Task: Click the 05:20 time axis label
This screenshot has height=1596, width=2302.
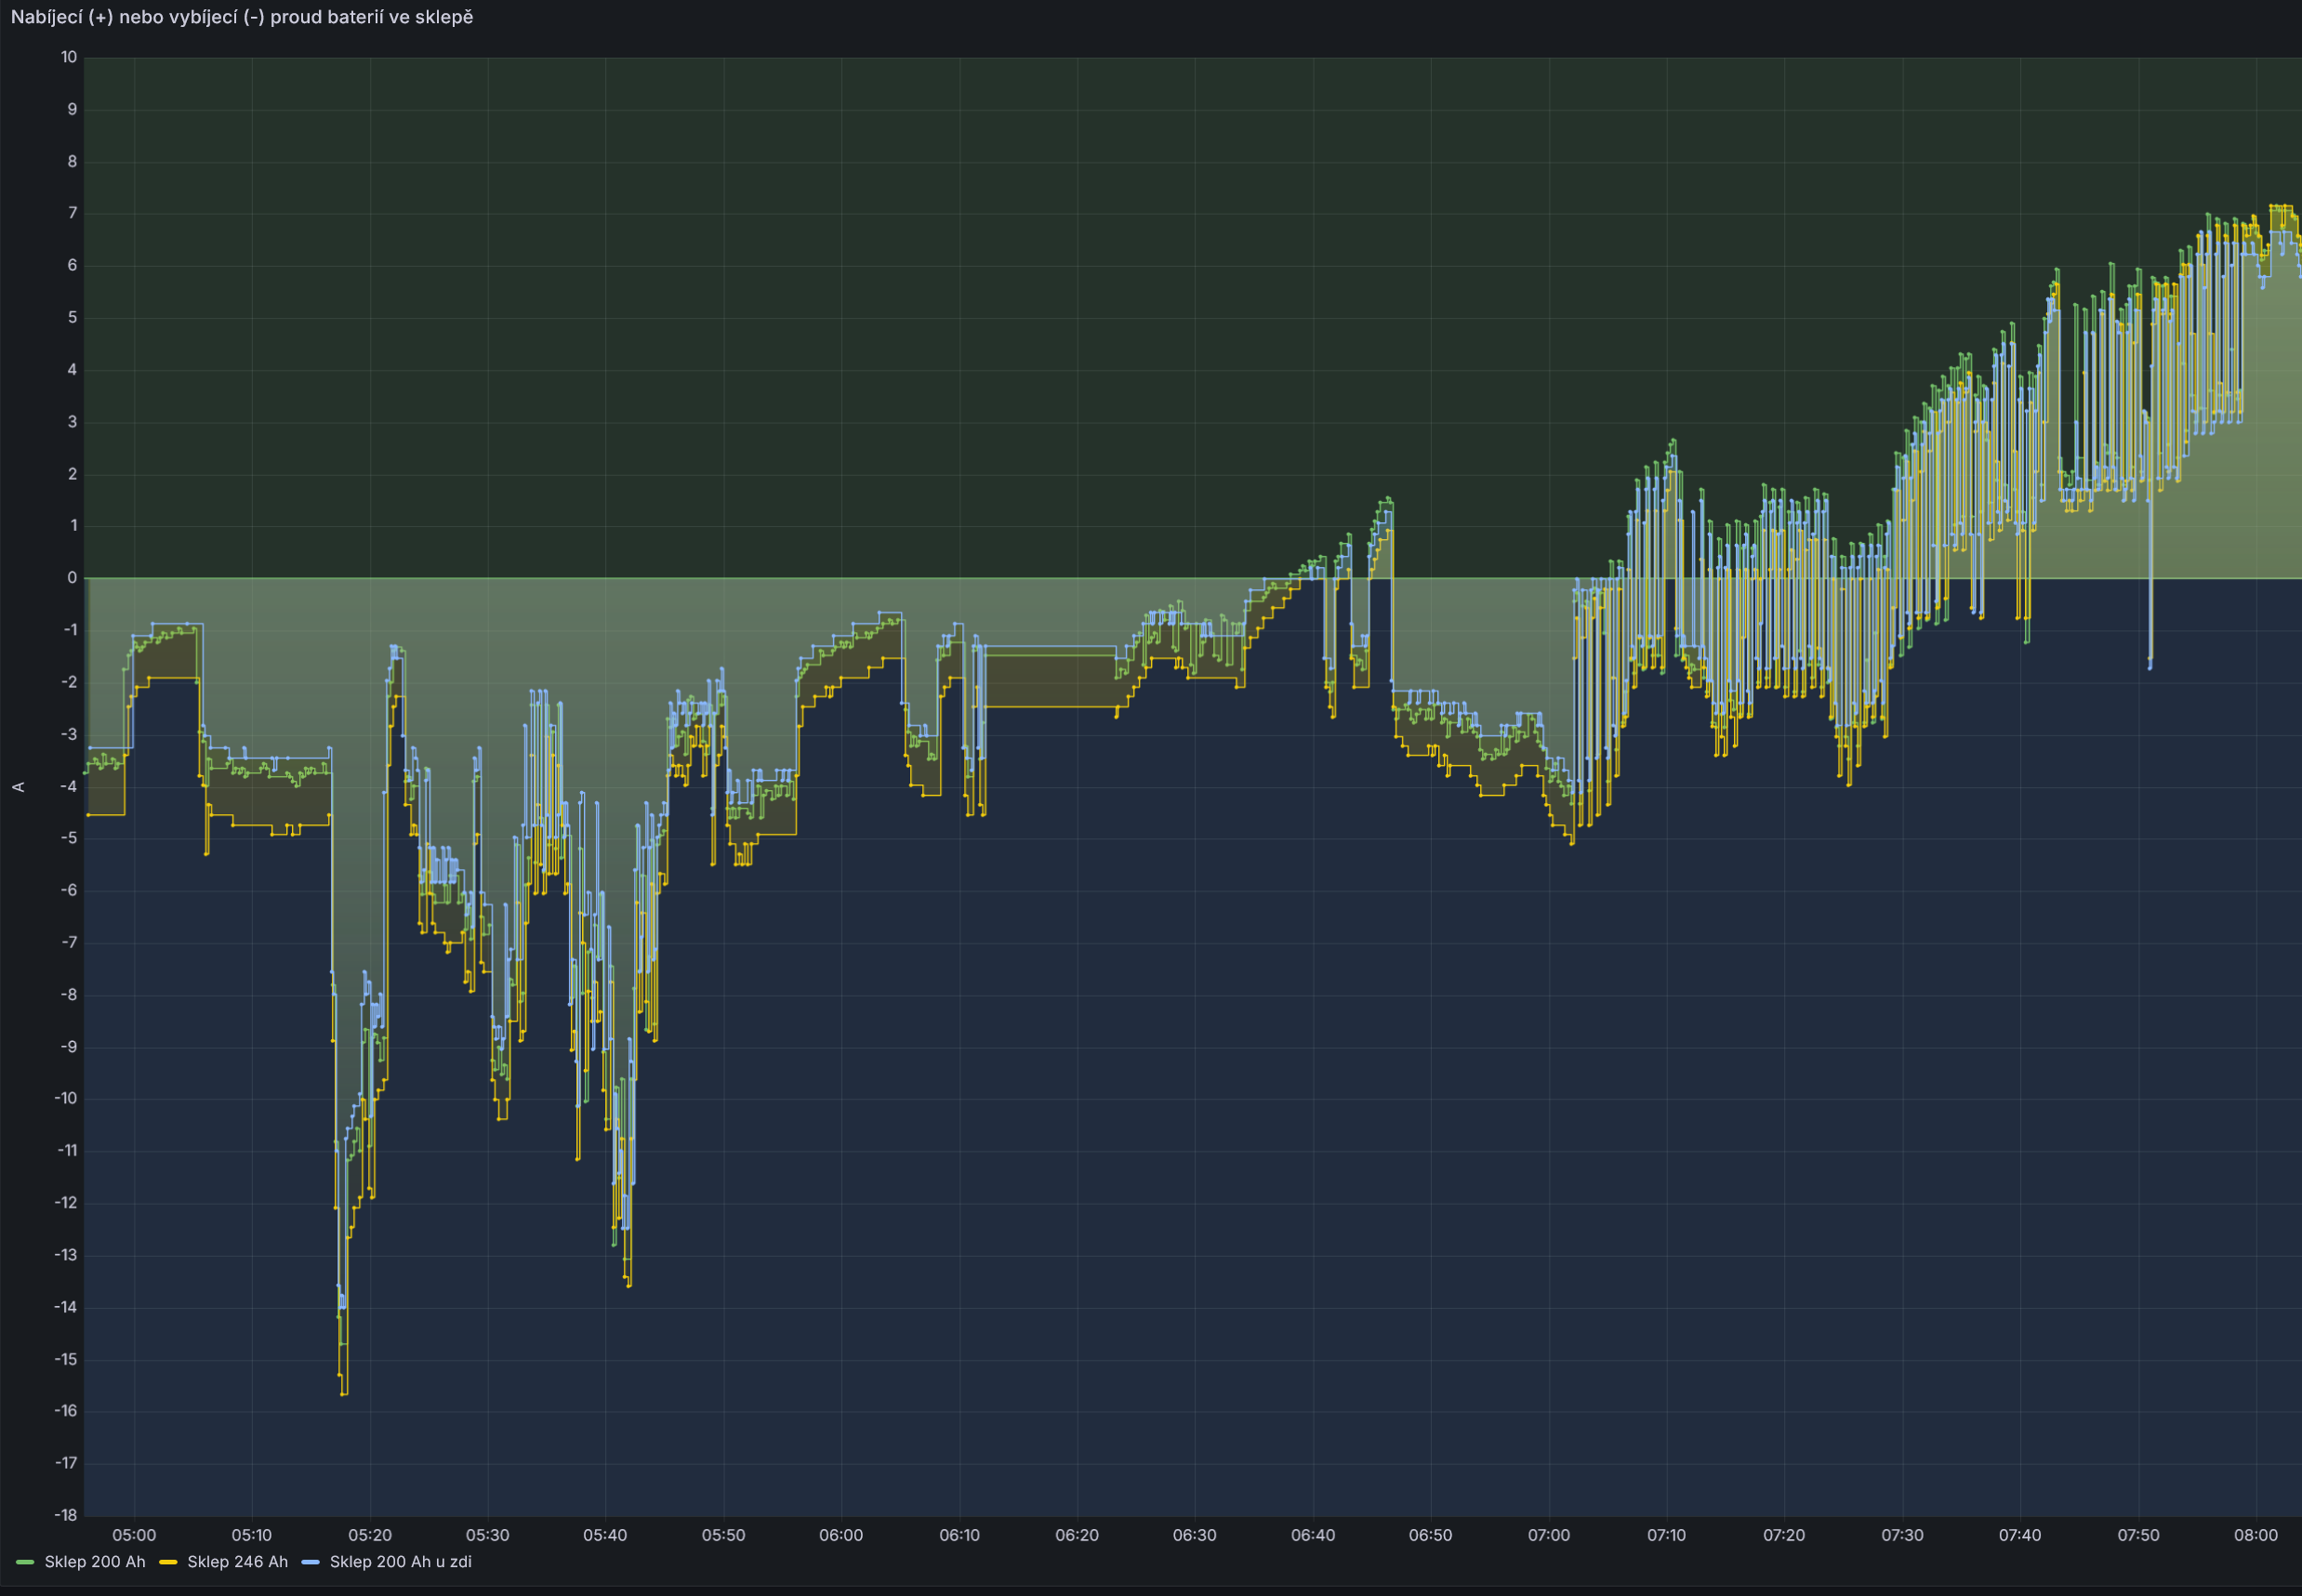Action: pyautogui.click(x=370, y=1535)
